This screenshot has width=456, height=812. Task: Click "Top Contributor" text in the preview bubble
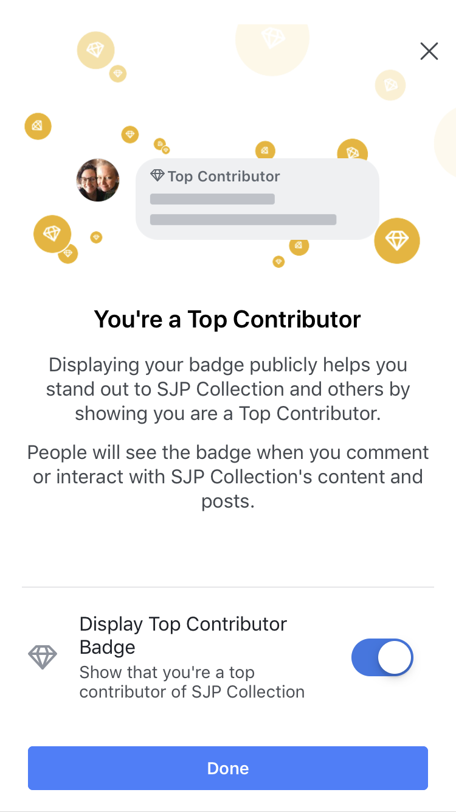pyautogui.click(x=224, y=177)
